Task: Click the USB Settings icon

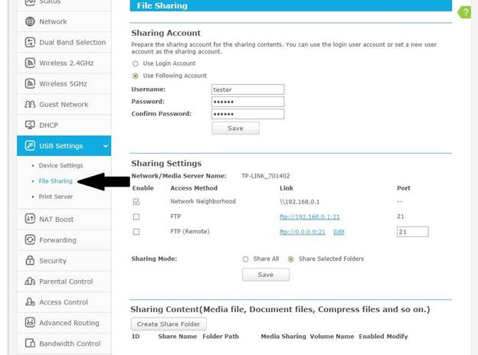Action: click(x=30, y=145)
